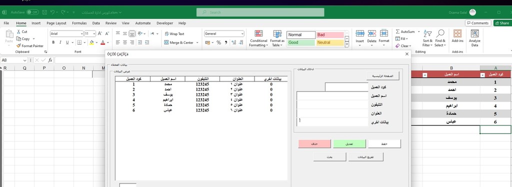Align text to the top

tap(117, 33)
